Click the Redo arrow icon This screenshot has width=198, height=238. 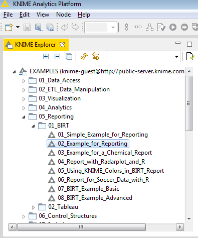(75, 27)
